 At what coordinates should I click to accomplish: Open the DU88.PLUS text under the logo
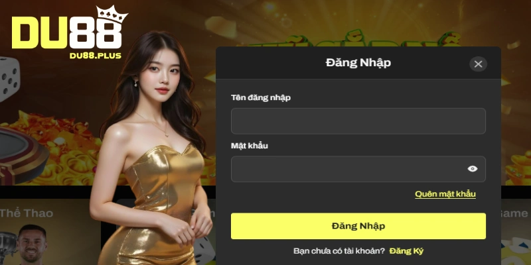click(x=95, y=56)
